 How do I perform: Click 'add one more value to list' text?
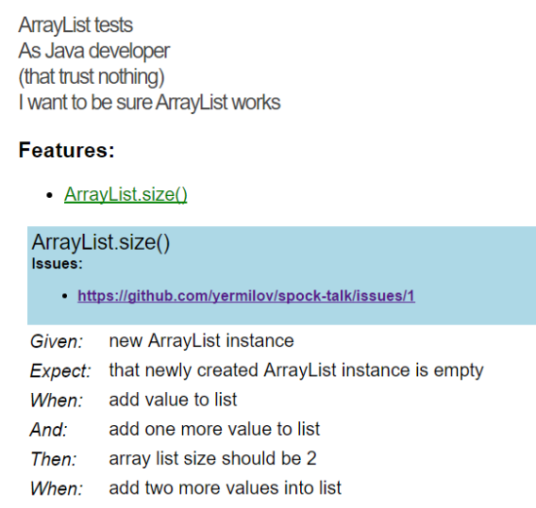[214, 429]
